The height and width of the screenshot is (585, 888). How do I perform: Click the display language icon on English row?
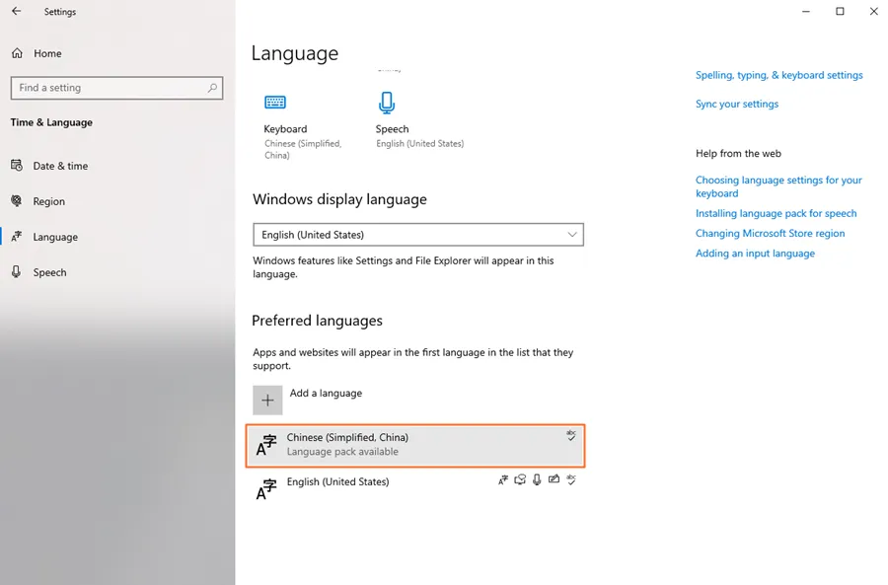pos(503,480)
